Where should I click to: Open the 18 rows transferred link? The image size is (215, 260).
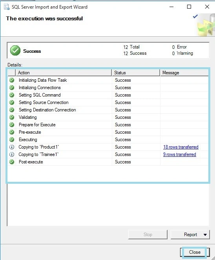[x=181, y=147]
